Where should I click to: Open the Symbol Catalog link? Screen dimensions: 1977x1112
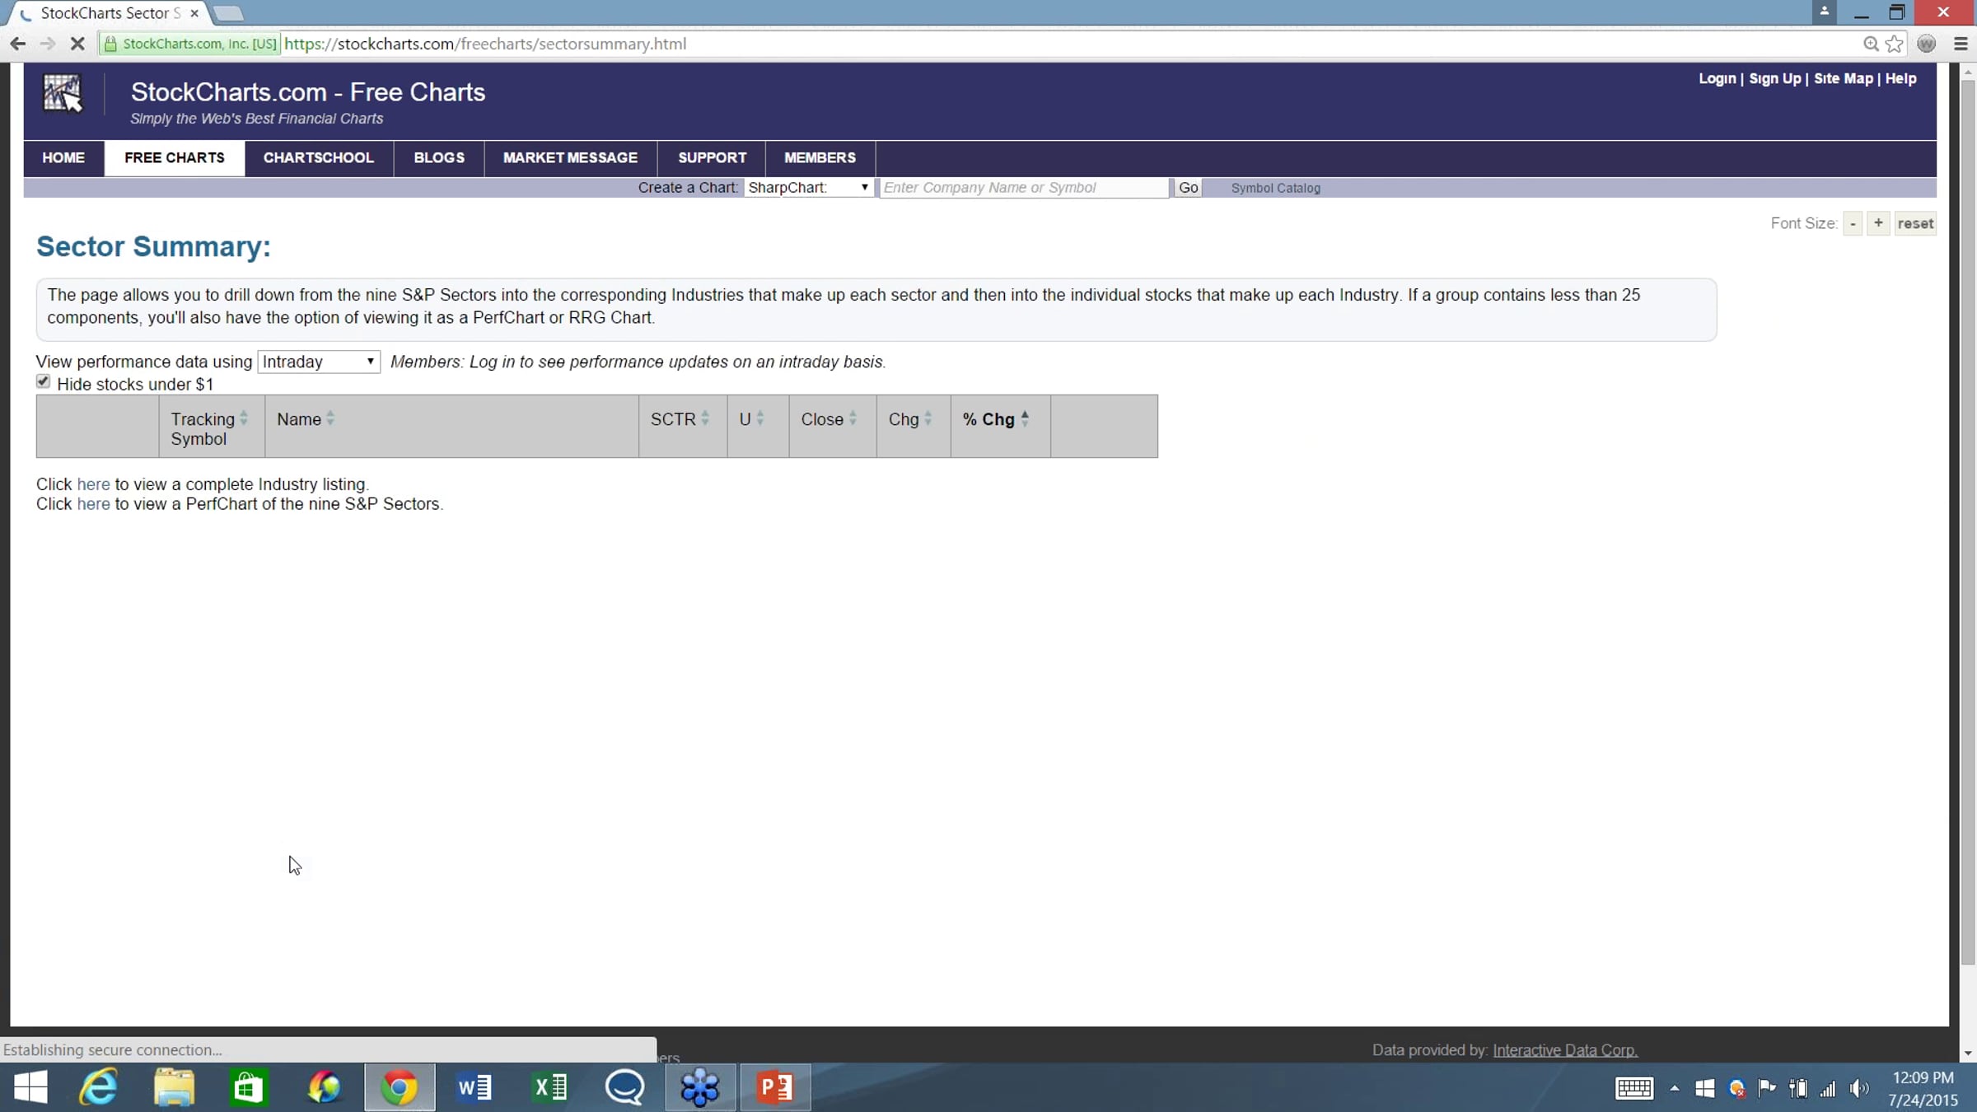tap(1275, 189)
